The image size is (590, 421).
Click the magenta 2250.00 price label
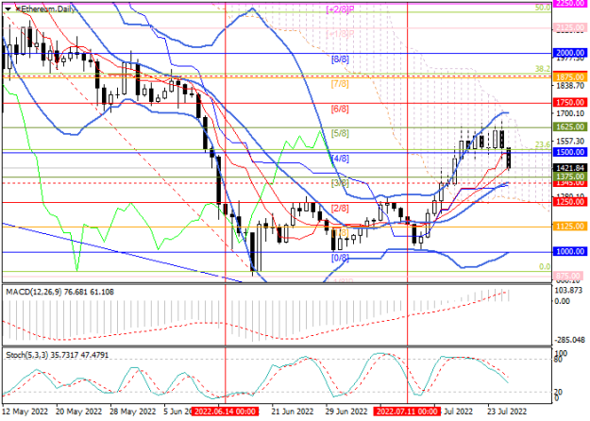(x=570, y=4)
